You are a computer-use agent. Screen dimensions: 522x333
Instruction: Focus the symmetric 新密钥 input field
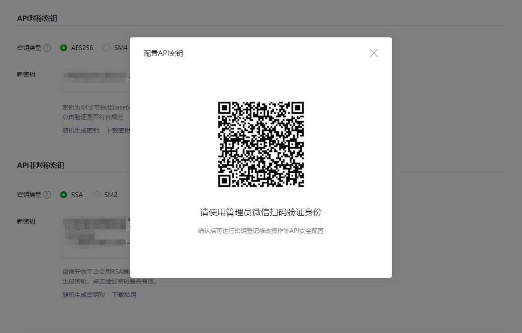pyautogui.click(x=95, y=81)
